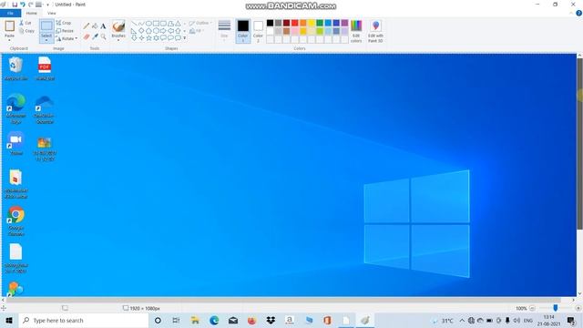Click the Resize tool
Viewport: 583px width, 328px height.
(x=65, y=30)
